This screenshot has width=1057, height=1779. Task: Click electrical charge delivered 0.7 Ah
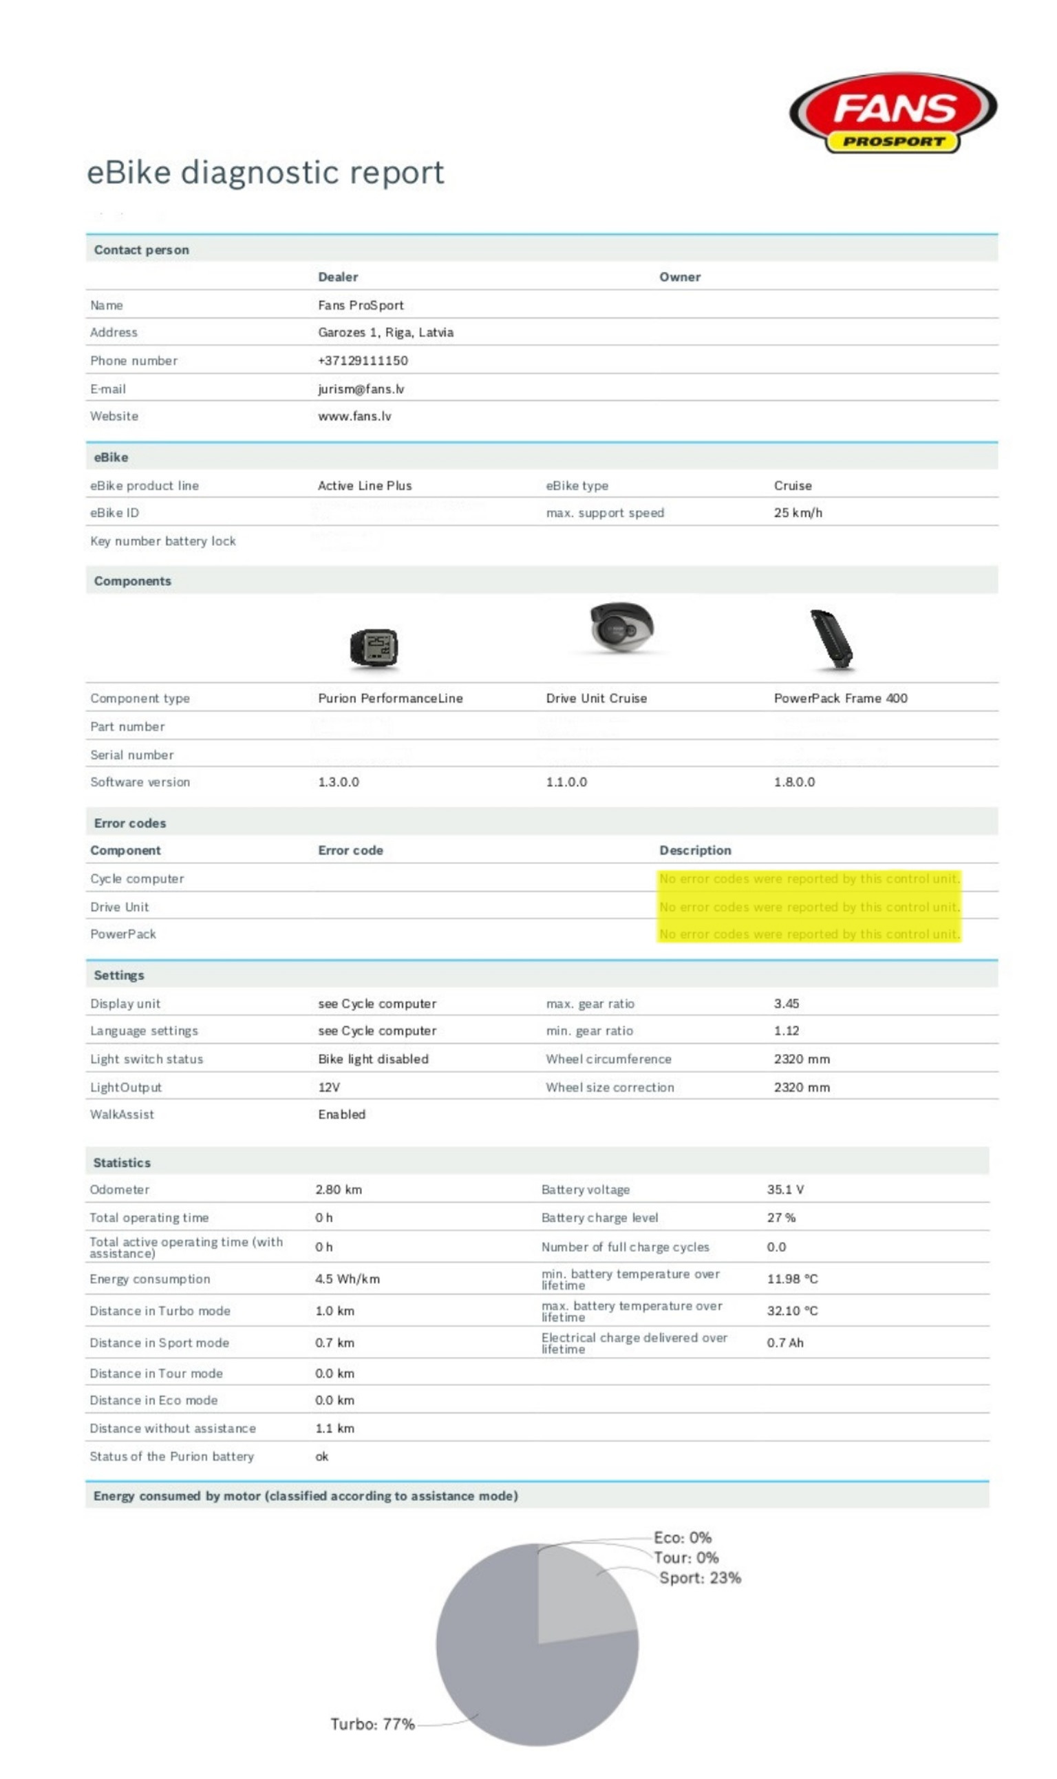pos(785,1343)
